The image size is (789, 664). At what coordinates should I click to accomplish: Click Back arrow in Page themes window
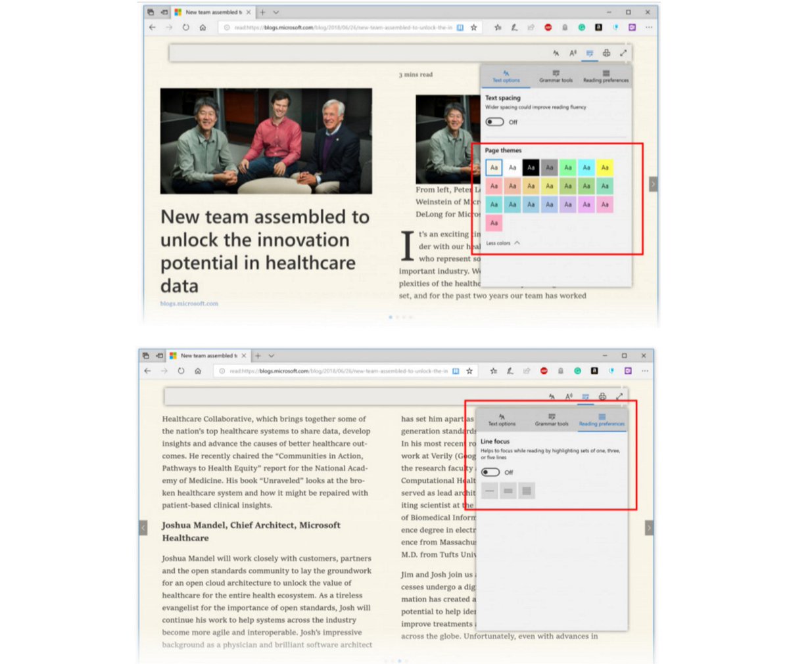point(153,28)
